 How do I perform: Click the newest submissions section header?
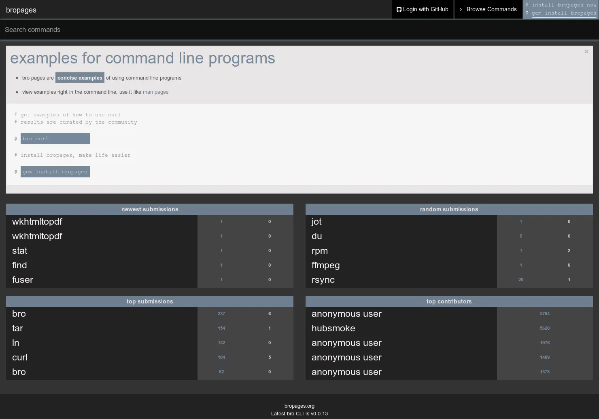150,209
